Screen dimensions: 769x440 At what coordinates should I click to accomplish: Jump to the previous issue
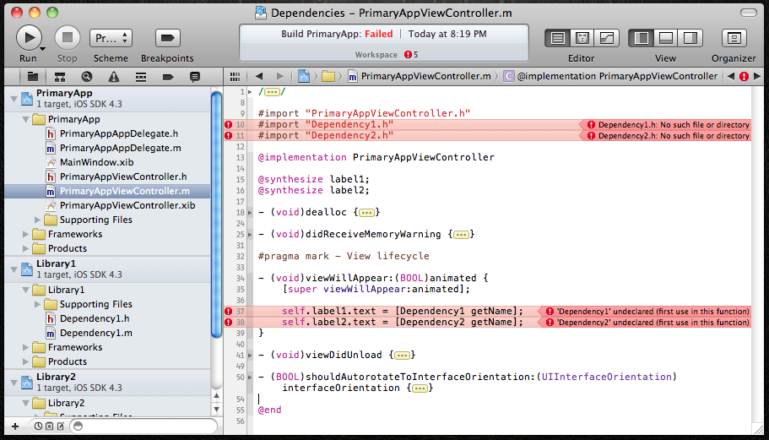point(731,76)
